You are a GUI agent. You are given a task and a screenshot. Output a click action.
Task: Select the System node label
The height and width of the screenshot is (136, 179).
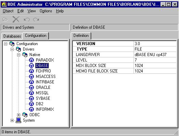coord(29,120)
